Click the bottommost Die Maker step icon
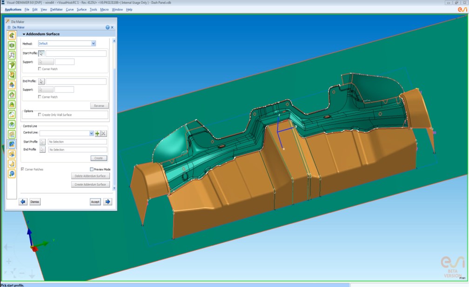Screen dimensions: 469x287 point(12,174)
